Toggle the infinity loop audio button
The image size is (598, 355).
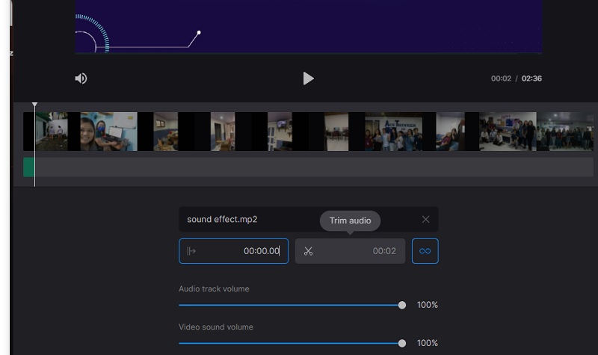[x=425, y=251]
